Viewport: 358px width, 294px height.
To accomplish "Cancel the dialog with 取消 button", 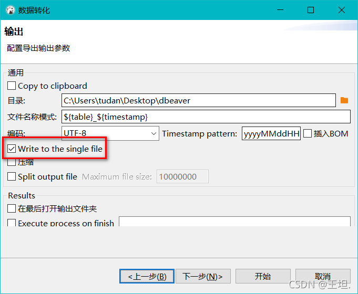I will click(x=322, y=276).
